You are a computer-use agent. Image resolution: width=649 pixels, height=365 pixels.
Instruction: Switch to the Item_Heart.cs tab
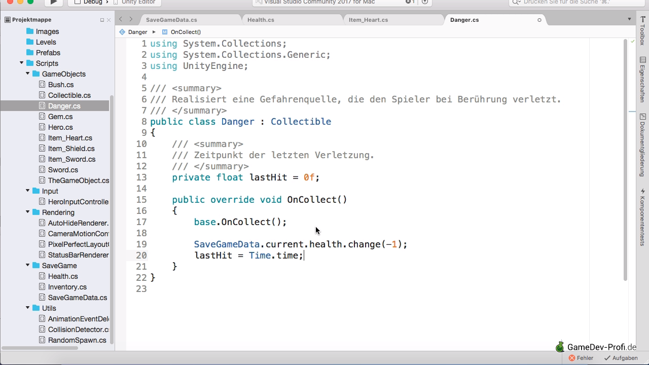(368, 20)
